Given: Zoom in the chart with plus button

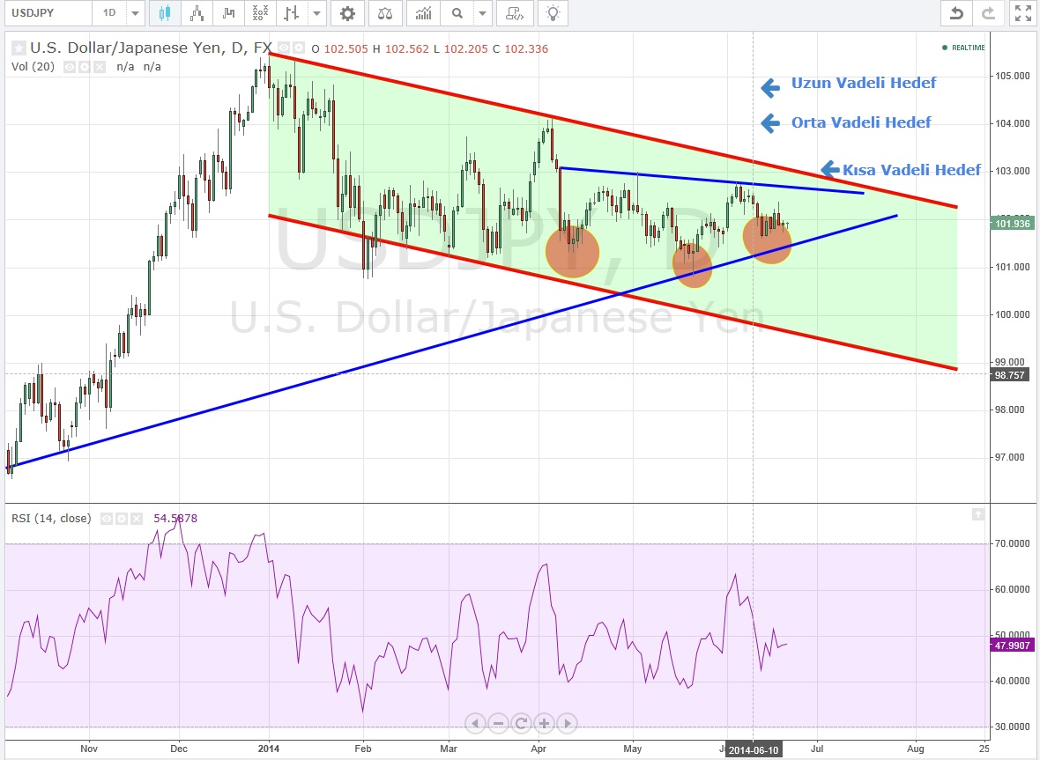Looking at the screenshot, I should click(544, 724).
